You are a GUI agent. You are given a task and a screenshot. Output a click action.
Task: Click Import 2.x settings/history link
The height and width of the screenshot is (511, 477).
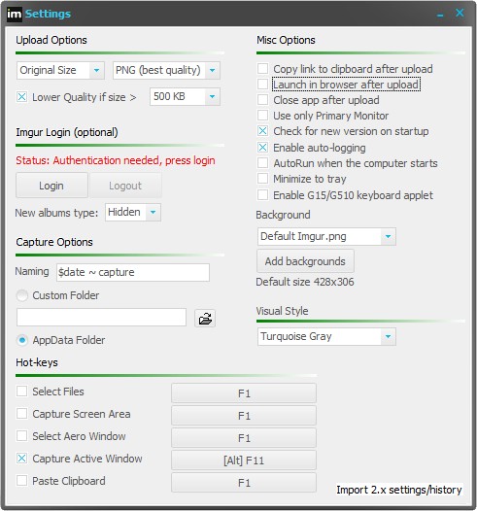pyautogui.click(x=399, y=490)
